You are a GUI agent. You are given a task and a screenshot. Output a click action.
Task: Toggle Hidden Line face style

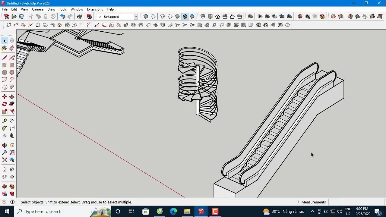click(x=170, y=17)
